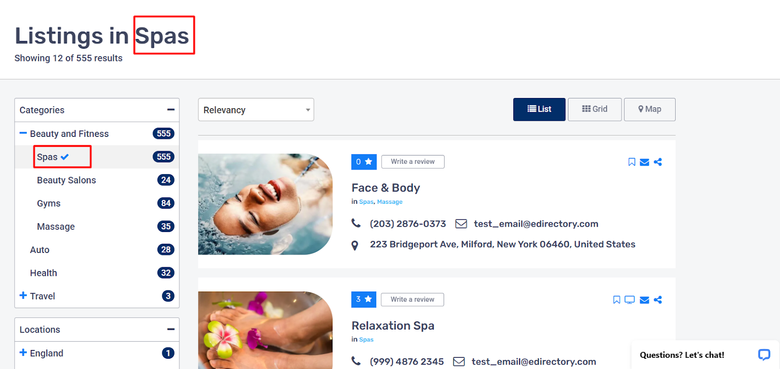Bookmark the Relaxation Spa listing

tap(617, 300)
